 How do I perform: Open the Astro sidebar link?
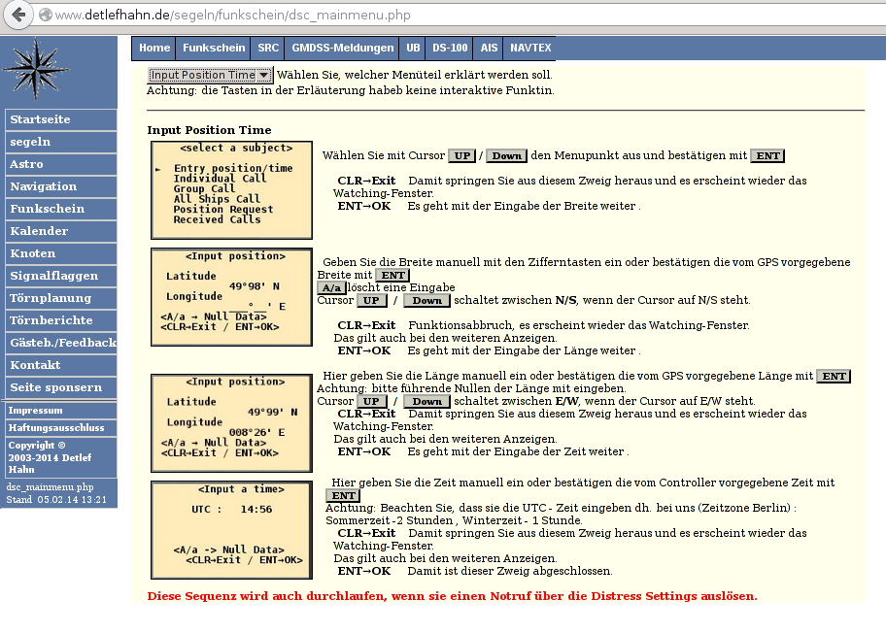click(61, 164)
